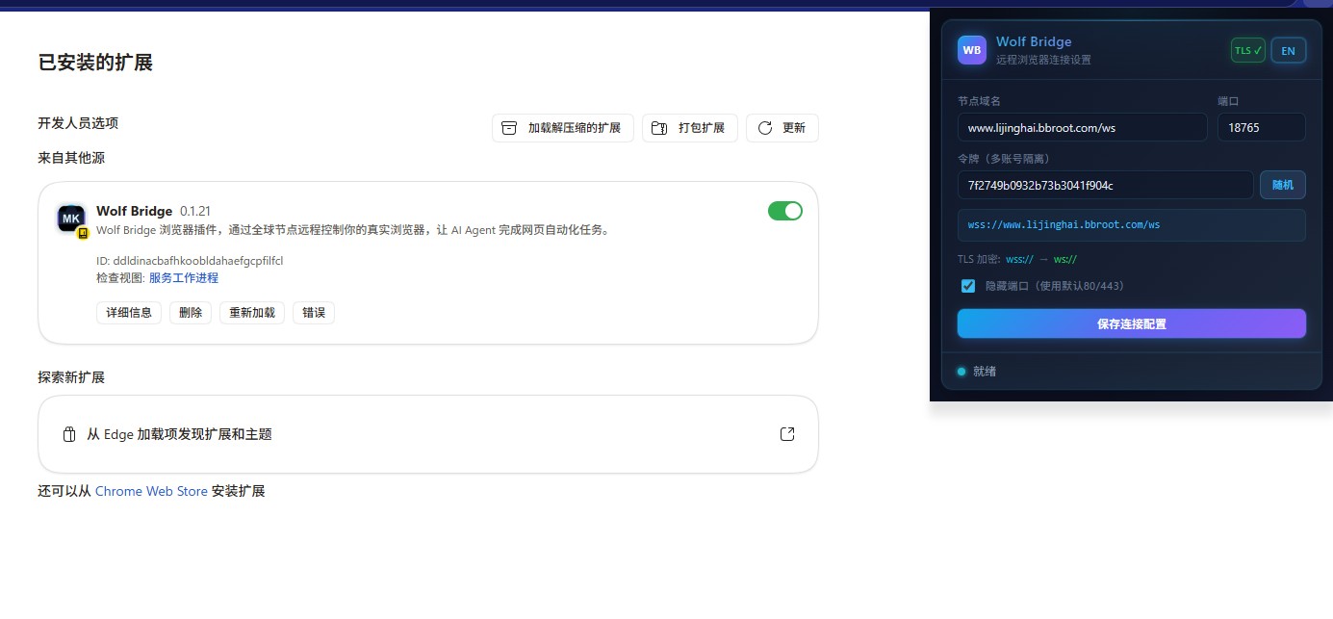The width and height of the screenshot is (1333, 619).
Task: Click the status dot next to 就绪
Action: pyautogui.click(x=961, y=372)
